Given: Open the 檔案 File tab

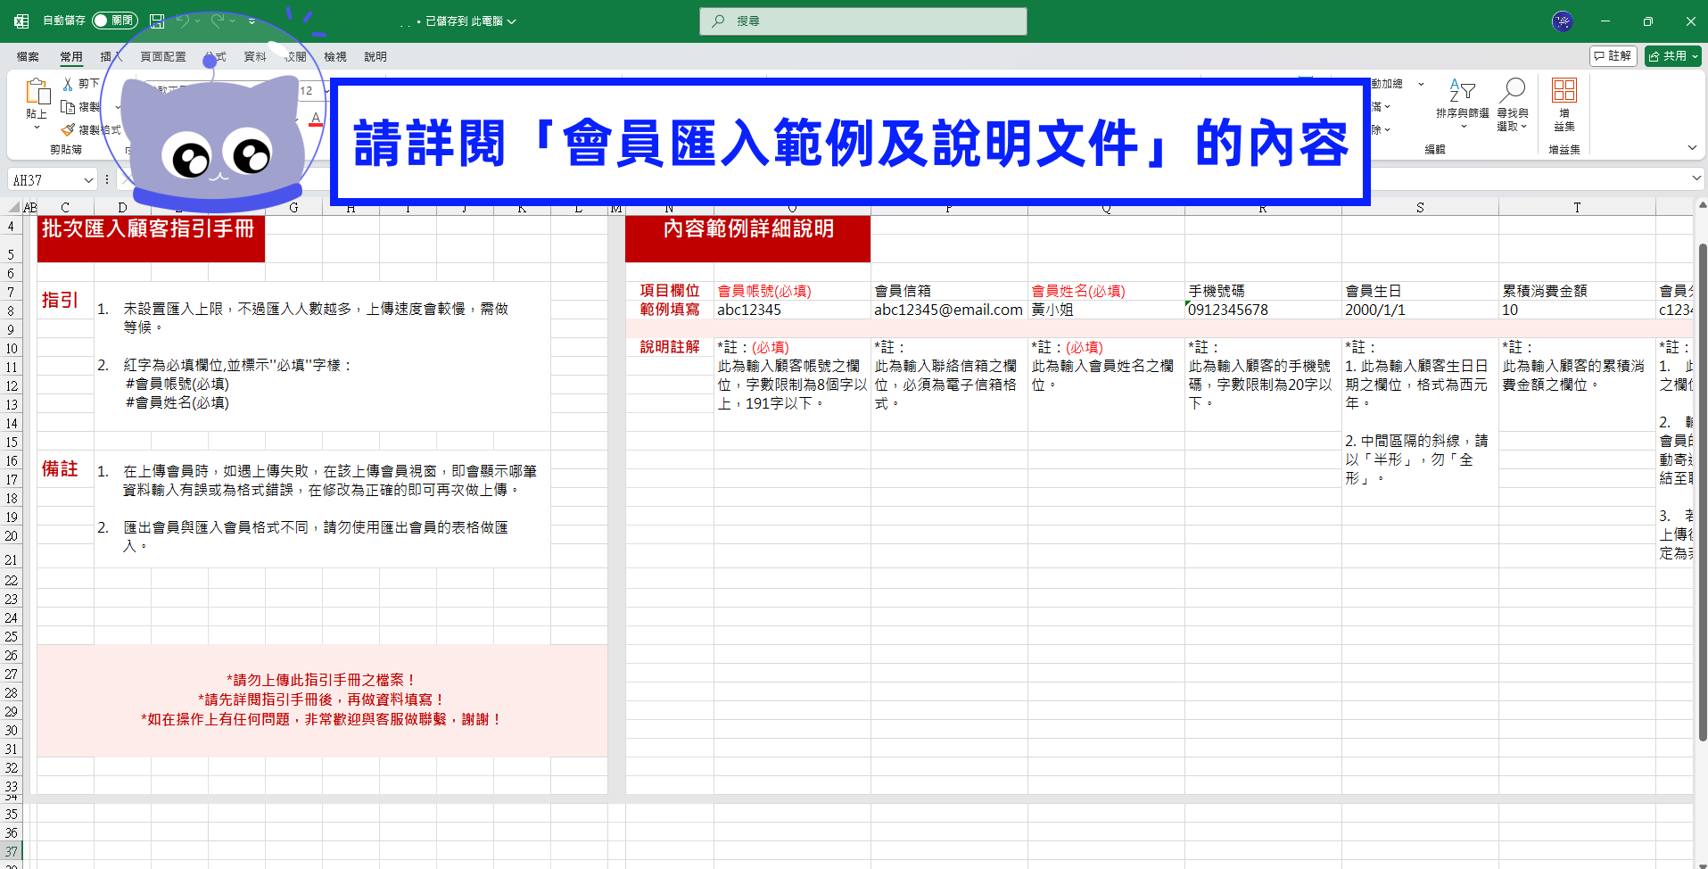Looking at the screenshot, I should [28, 56].
